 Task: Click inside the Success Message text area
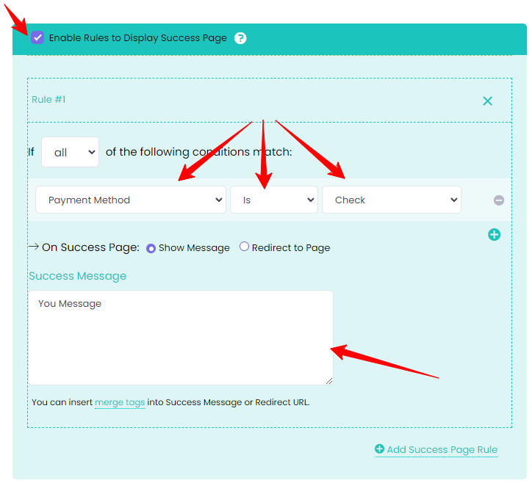point(180,337)
